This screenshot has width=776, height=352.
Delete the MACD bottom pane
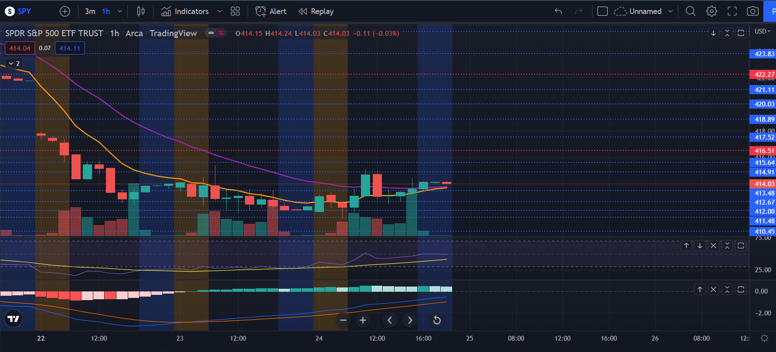click(x=713, y=290)
